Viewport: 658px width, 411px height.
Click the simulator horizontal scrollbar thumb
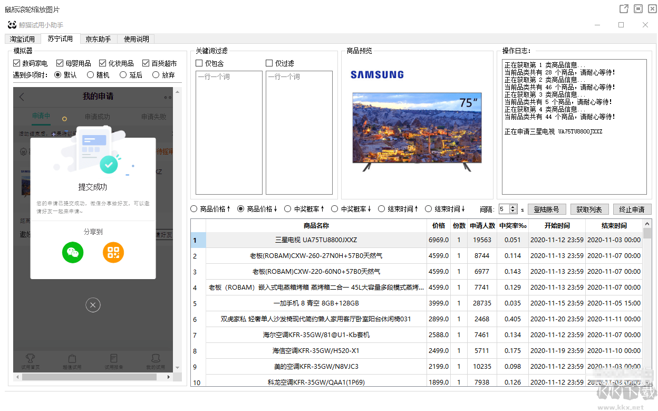[89, 377]
